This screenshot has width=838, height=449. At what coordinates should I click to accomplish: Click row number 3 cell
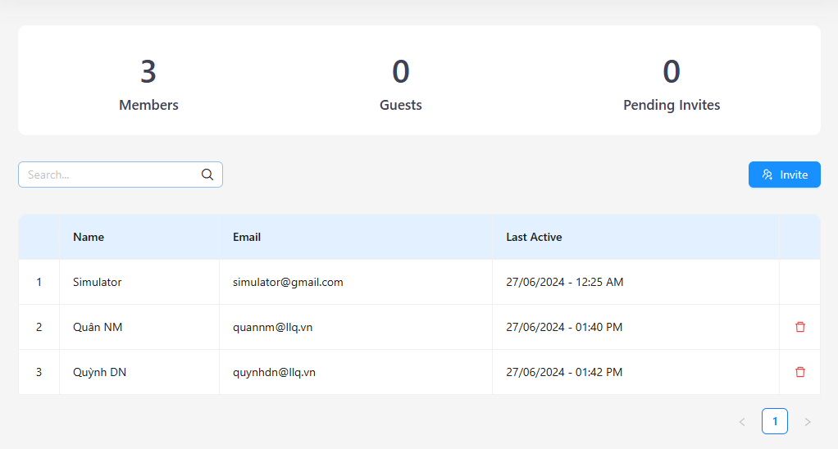[x=39, y=372]
